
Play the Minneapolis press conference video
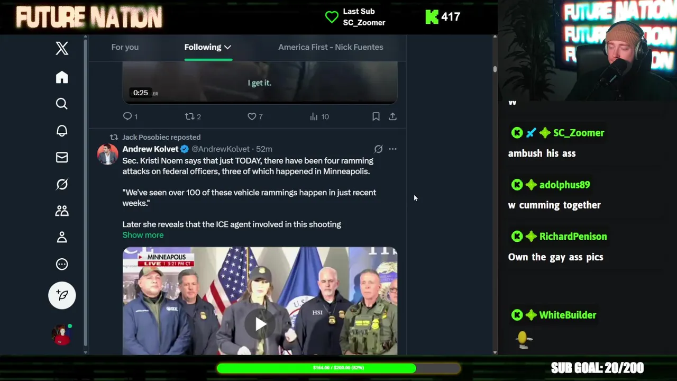[260, 324]
